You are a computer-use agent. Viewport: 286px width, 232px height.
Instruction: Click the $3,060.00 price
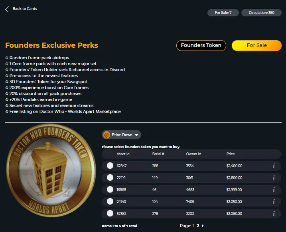click(x=235, y=214)
